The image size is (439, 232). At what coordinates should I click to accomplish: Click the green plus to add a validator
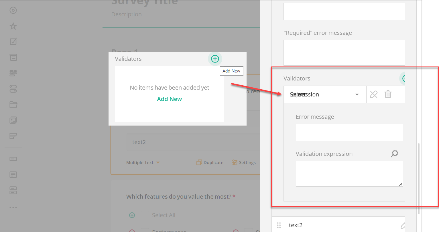pyautogui.click(x=215, y=59)
